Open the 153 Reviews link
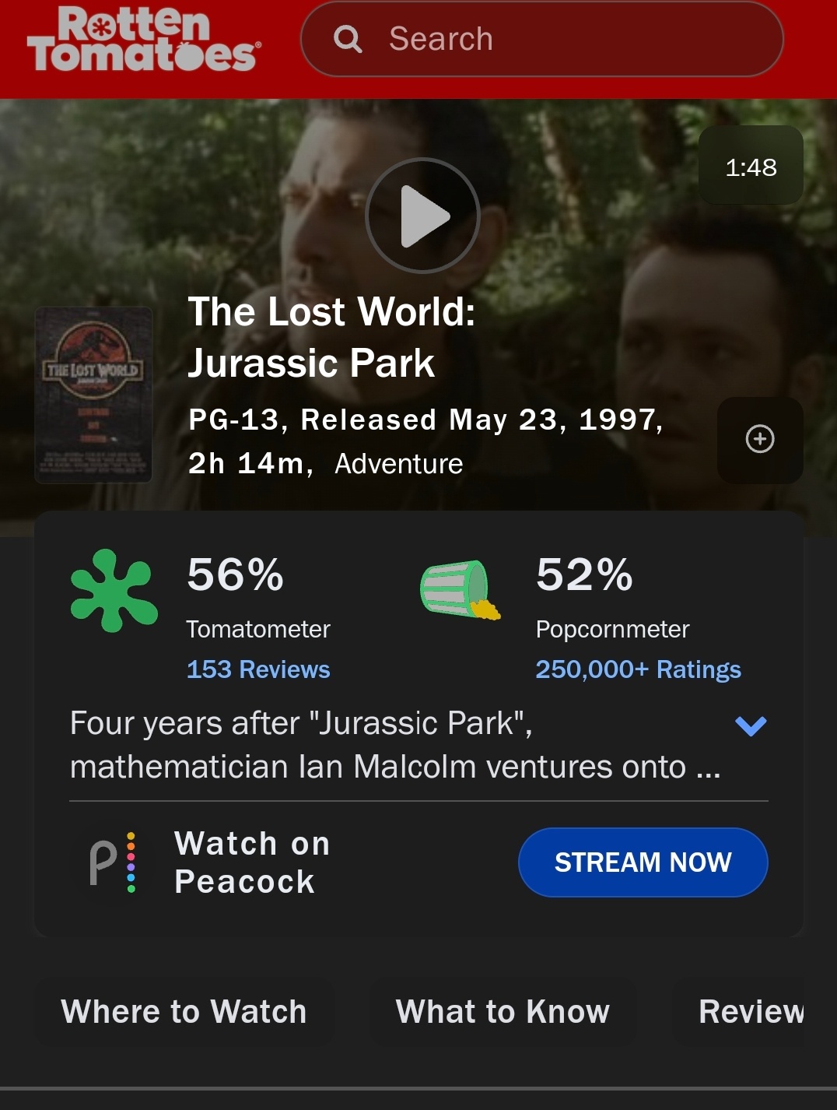This screenshot has width=837, height=1110. [258, 669]
